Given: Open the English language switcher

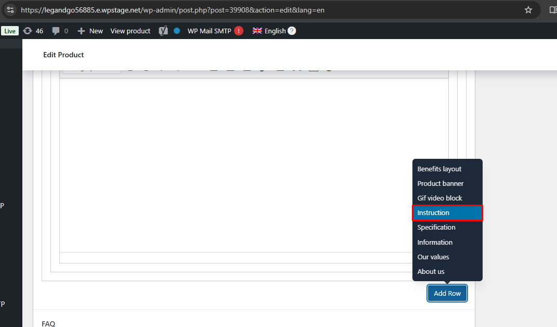Looking at the screenshot, I should [269, 31].
